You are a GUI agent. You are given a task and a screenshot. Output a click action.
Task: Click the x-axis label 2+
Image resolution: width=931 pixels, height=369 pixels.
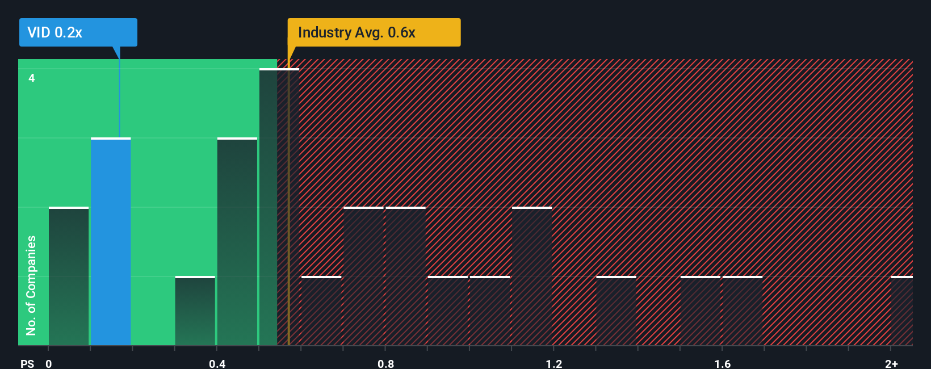pos(891,363)
